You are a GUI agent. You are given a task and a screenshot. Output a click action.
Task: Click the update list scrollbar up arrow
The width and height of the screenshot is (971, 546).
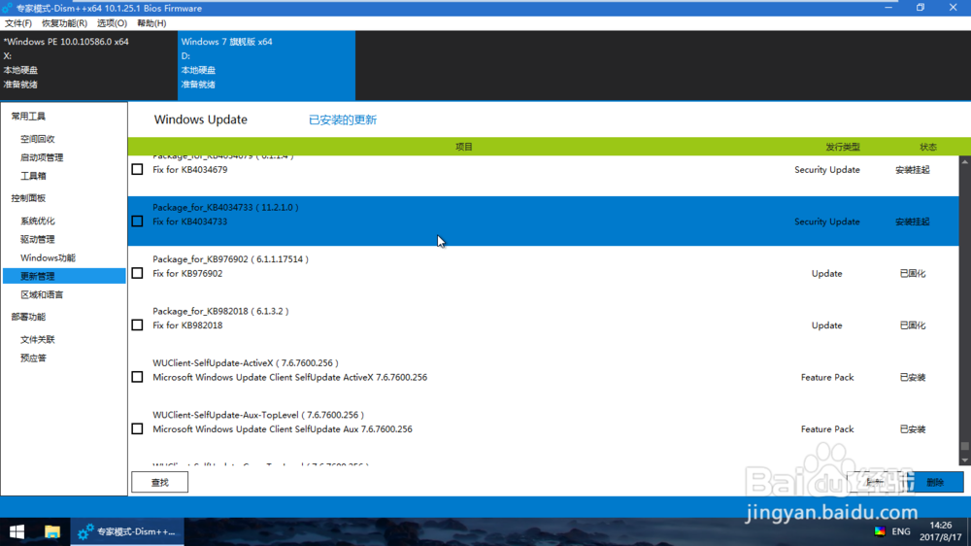[x=965, y=161]
